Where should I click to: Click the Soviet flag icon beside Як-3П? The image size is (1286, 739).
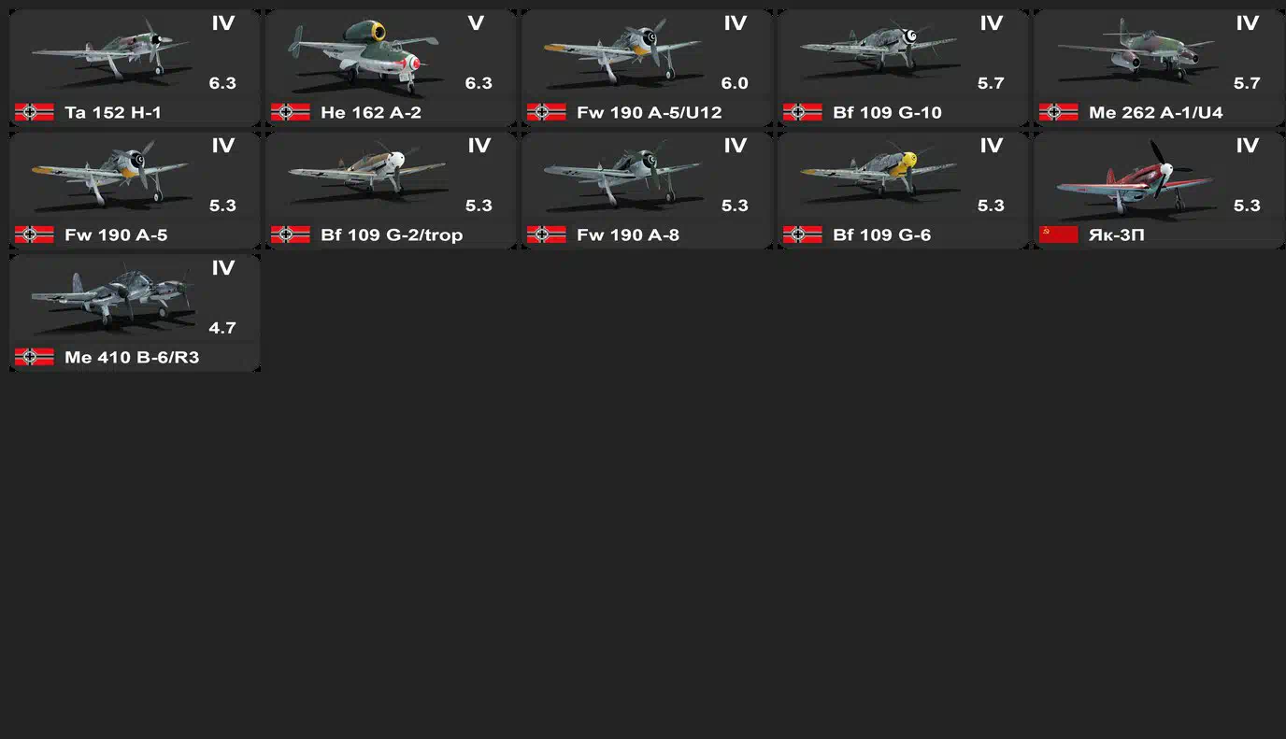1058,234
